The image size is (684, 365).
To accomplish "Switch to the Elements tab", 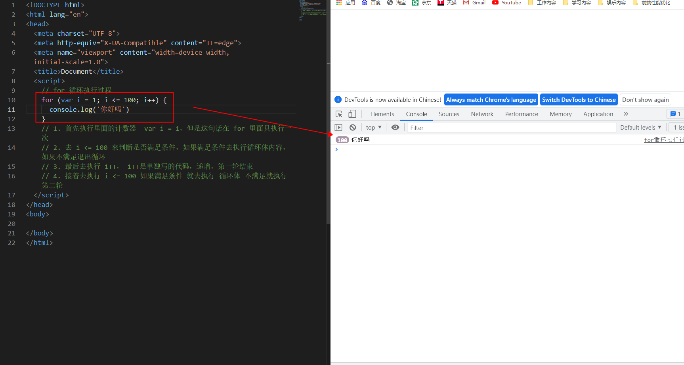I will click(382, 114).
